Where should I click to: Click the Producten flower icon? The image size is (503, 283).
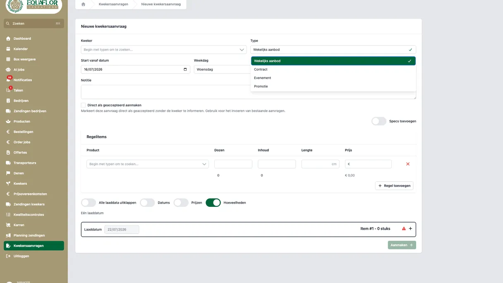click(x=8, y=121)
